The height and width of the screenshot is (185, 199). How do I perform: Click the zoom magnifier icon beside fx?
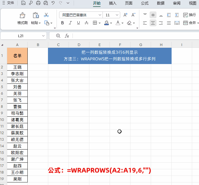coord(58,36)
